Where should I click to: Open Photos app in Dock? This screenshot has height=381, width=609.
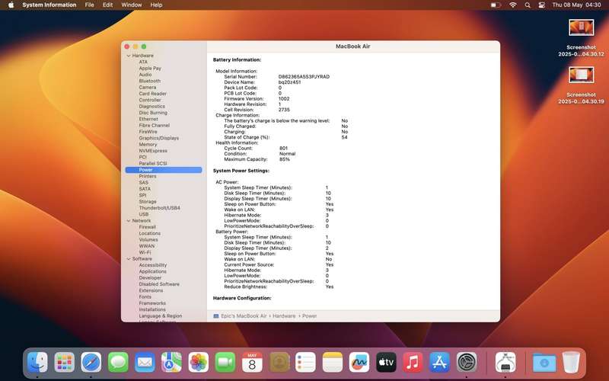(199, 363)
